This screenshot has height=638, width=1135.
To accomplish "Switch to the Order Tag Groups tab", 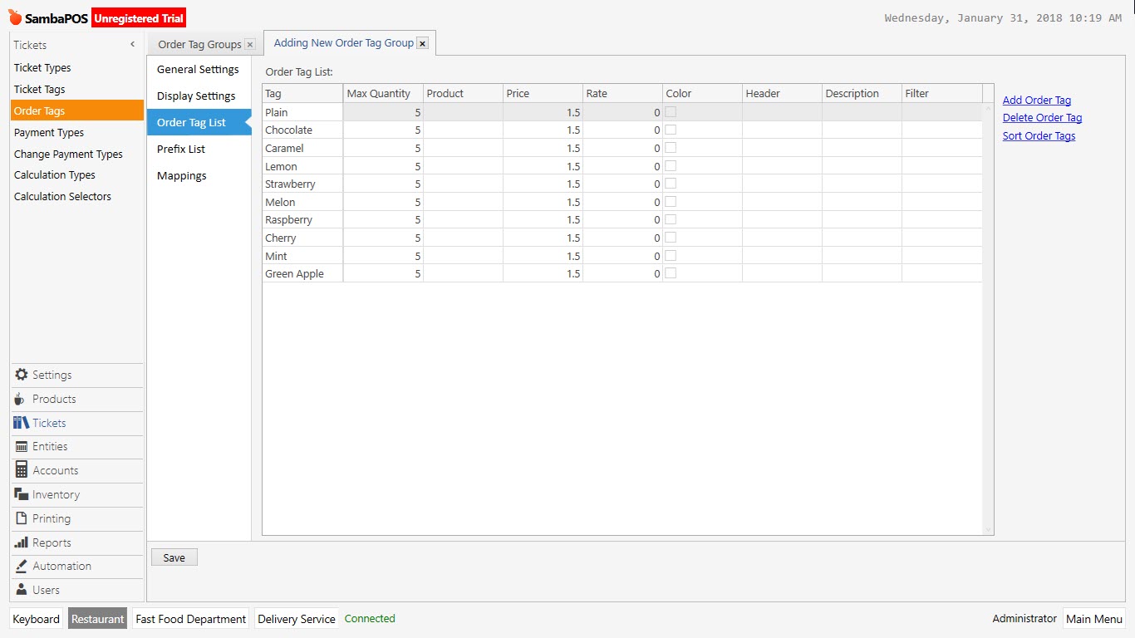I will tap(198, 43).
